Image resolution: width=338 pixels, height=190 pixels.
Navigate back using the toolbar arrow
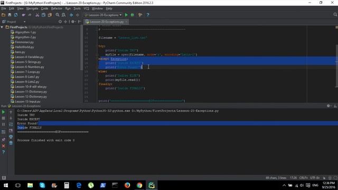tap(71, 15)
